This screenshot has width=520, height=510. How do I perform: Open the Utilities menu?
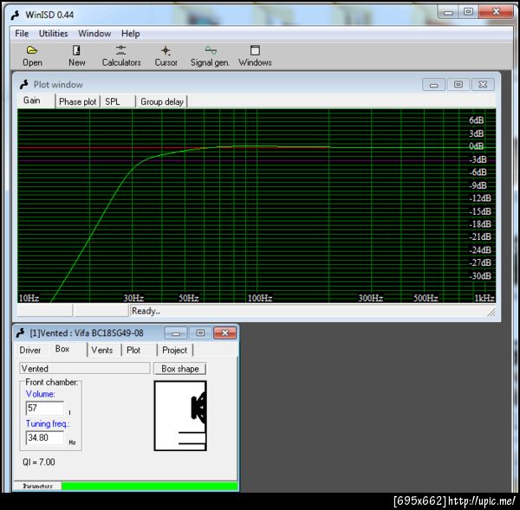[53, 34]
